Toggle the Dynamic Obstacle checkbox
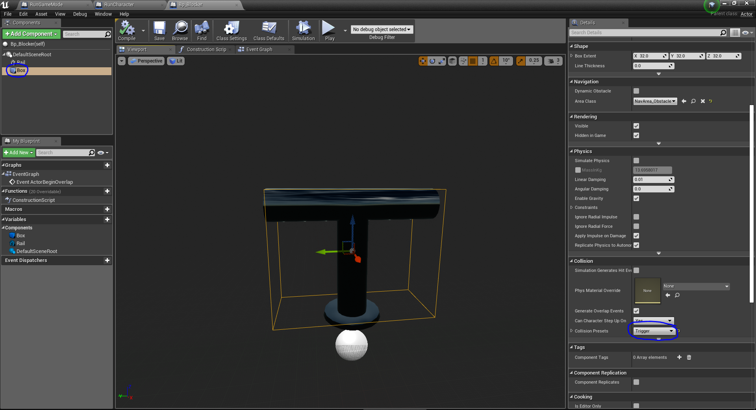The width and height of the screenshot is (756, 410). (x=636, y=91)
